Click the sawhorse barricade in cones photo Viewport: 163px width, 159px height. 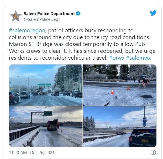pos(142,83)
